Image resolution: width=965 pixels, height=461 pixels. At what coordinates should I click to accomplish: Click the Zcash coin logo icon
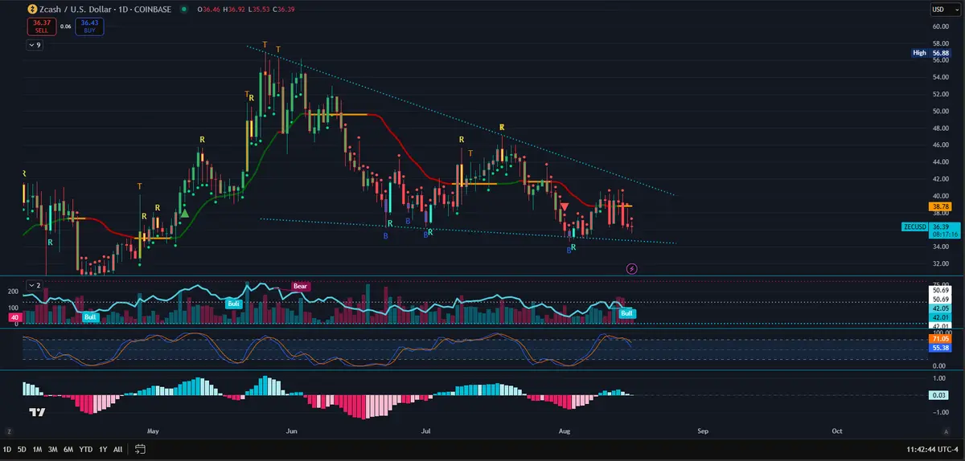pos(31,9)
